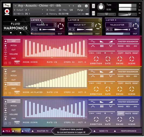Mute Layer C with its M button
144x137 pixels.
tap(107, 29)
